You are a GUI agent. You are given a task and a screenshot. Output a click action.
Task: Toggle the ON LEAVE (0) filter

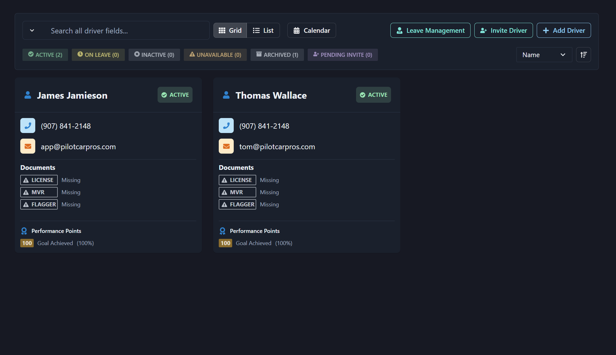tap(98, 55)
